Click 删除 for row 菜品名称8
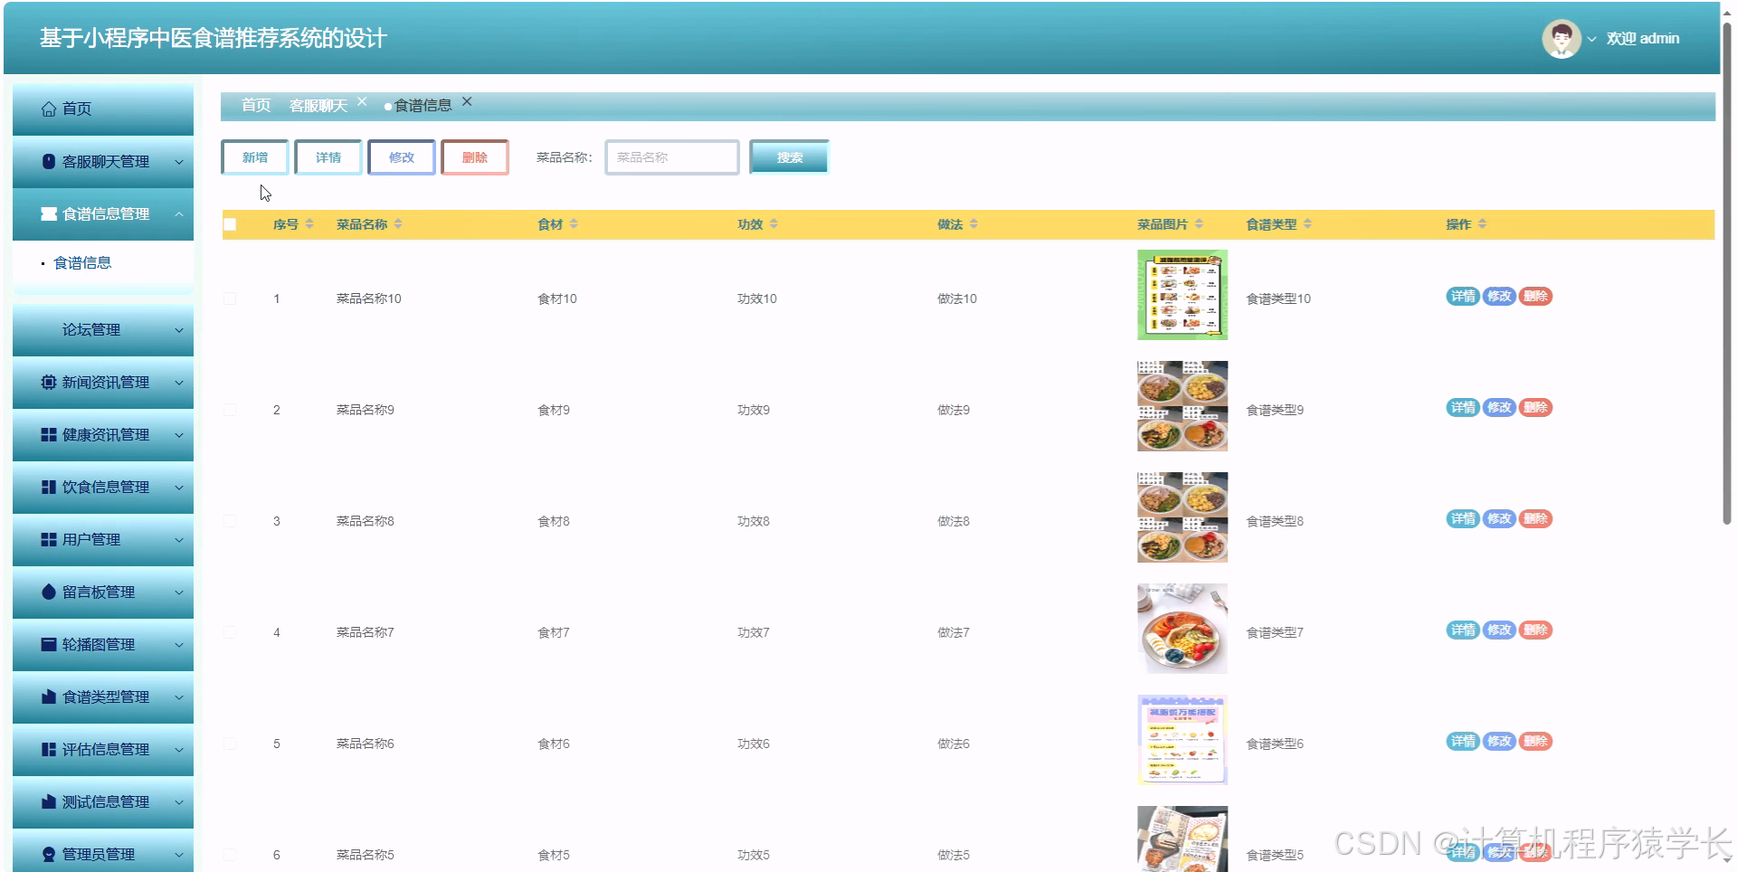This screenshot has height=872, width=1737. [1535, 519]
